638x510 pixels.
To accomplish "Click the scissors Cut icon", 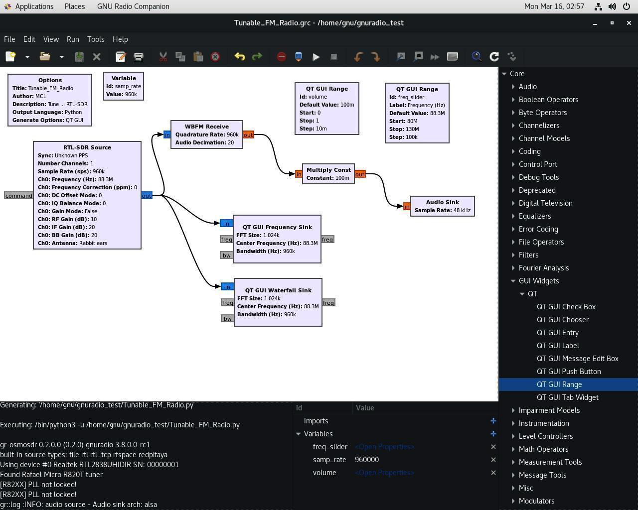I will tap(163, 57).
